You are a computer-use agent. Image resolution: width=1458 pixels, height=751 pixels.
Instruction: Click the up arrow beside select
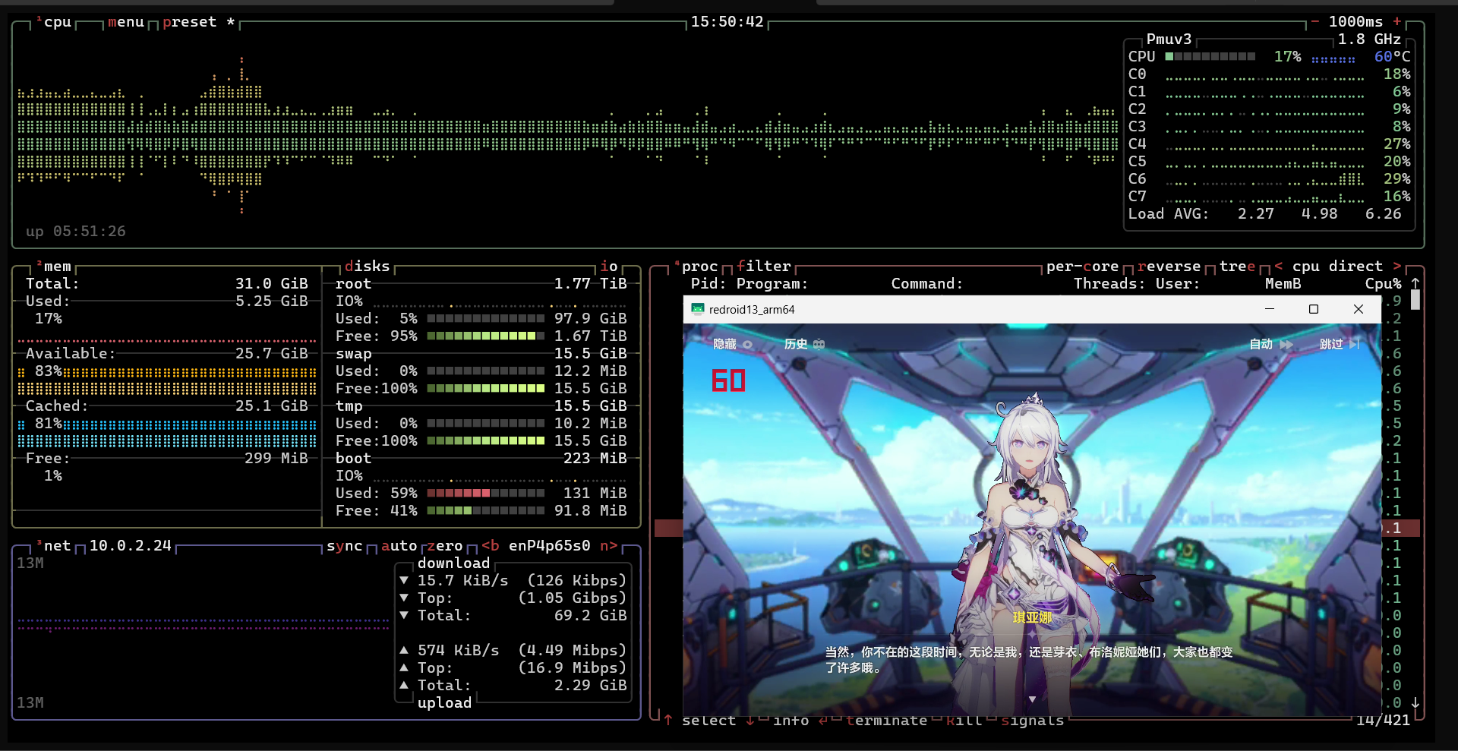[x=668, y=720]
